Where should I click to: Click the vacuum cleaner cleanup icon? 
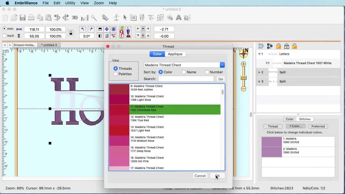pyautogui.click(x=128, y=33)
